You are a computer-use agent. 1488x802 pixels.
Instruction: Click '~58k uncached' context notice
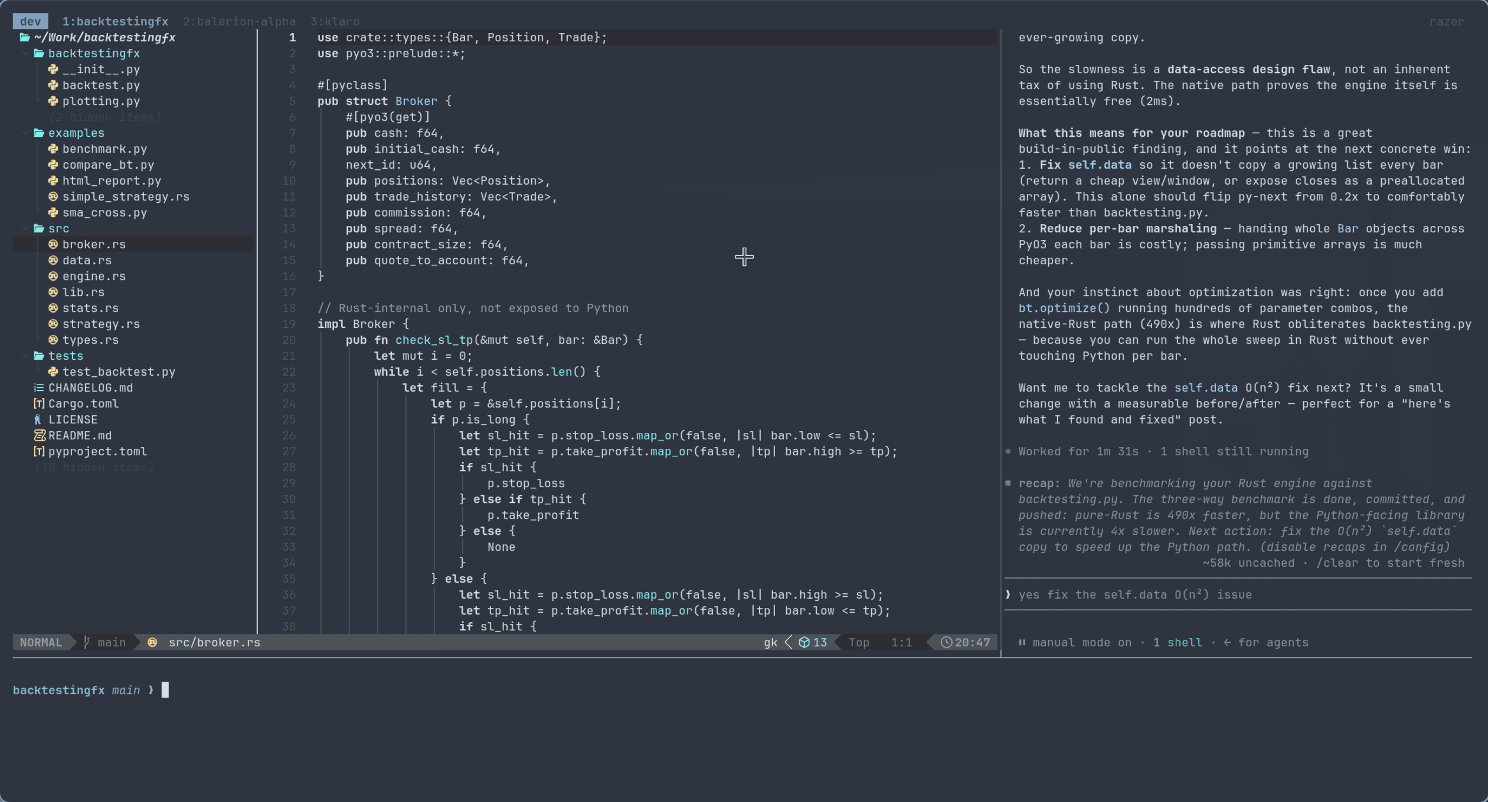[x=1248, y=563]
